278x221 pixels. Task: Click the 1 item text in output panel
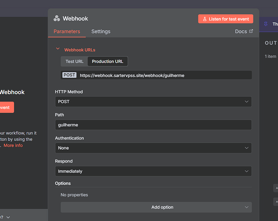click(270, 57)
